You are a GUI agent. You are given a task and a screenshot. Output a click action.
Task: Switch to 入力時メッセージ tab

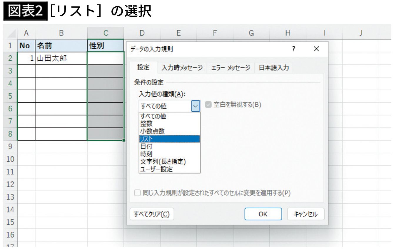tap(182, 68)
